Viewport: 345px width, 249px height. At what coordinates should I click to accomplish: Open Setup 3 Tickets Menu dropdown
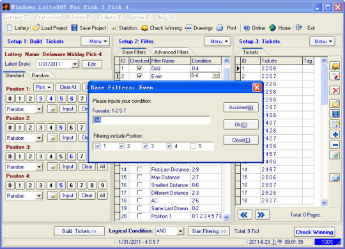pyautogui.click(x=322, y=41)
